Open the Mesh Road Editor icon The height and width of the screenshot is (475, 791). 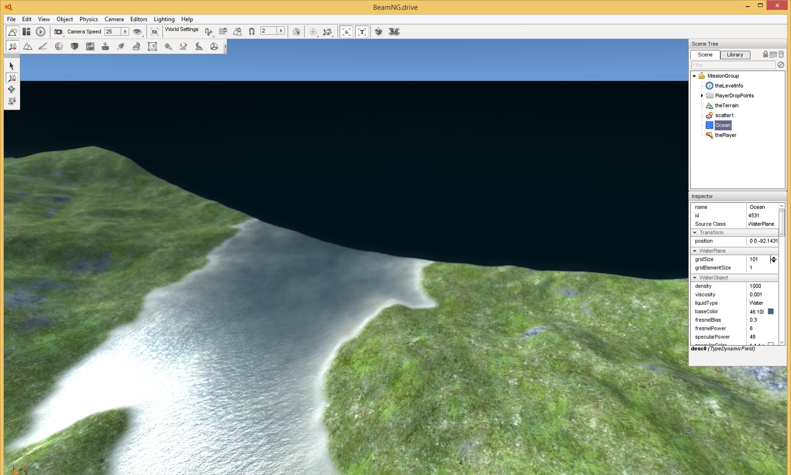click(x=136, y=46)
